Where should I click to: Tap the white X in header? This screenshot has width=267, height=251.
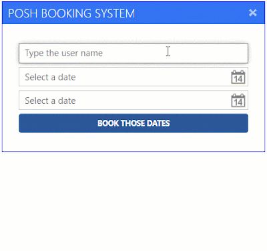pyautogui.click(x=253, y=13)
